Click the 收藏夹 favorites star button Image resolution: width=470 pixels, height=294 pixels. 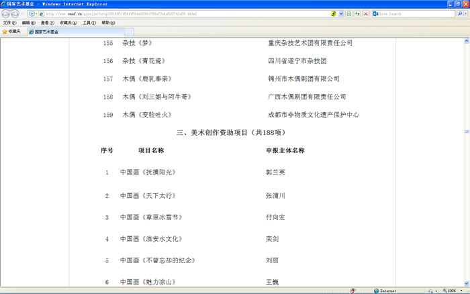tap(11, 32)
